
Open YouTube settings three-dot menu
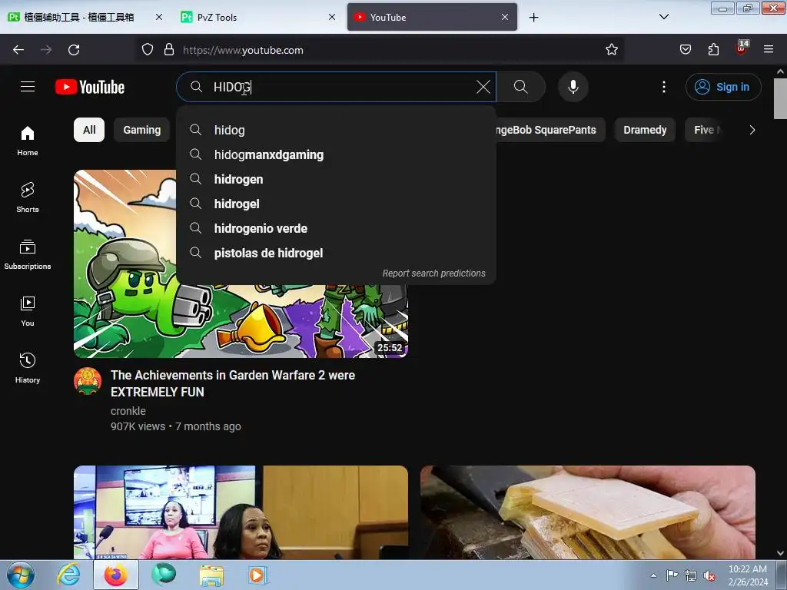(x=664, y=87)
